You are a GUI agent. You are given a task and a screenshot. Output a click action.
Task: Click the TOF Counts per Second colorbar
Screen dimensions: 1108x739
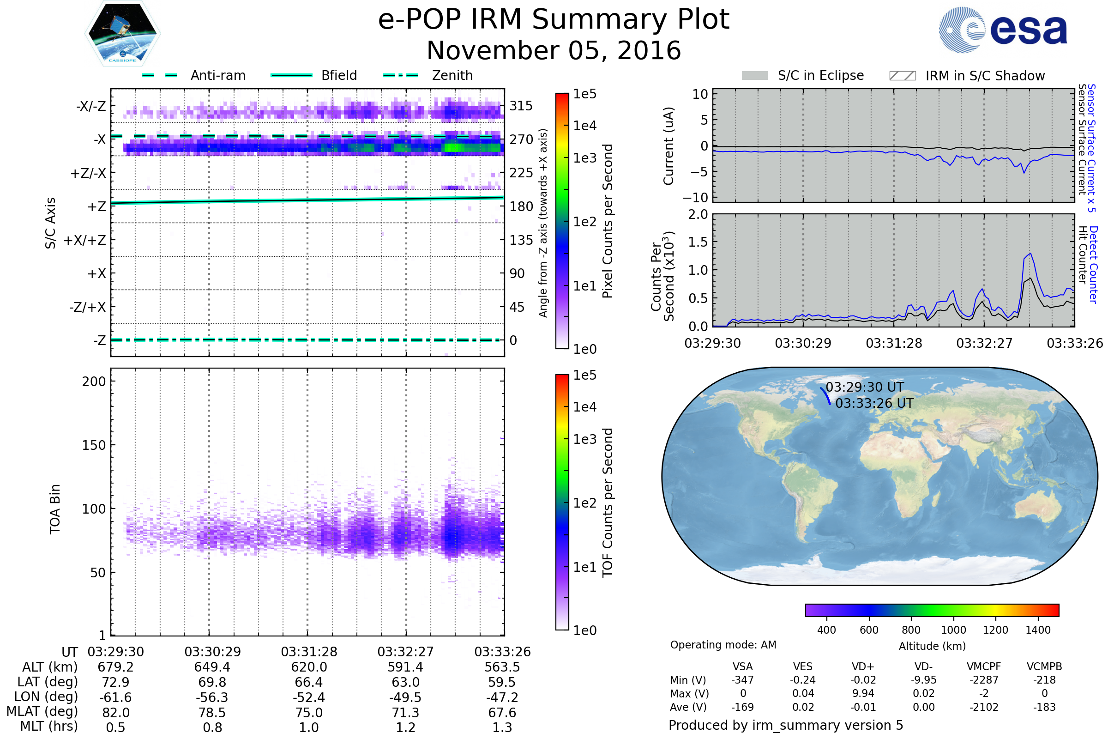pos(562,502)
